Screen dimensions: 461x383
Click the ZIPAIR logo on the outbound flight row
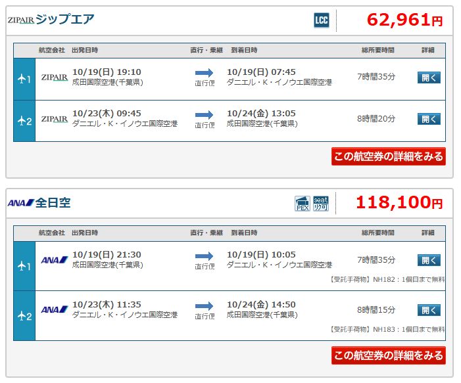tap(55, 78)
